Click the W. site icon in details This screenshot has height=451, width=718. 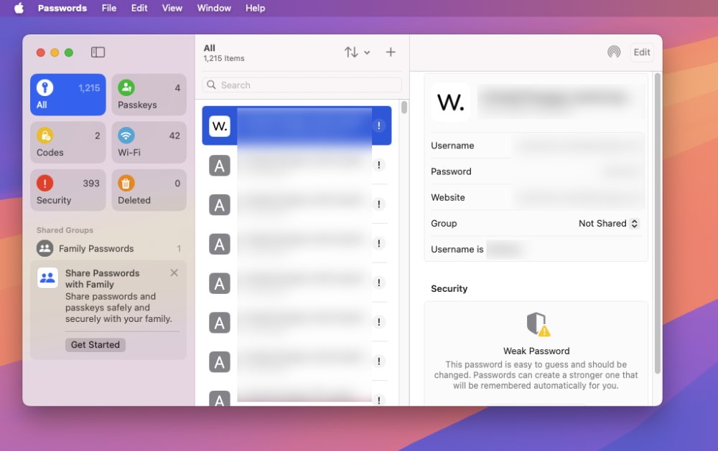[x=451, y=102]
